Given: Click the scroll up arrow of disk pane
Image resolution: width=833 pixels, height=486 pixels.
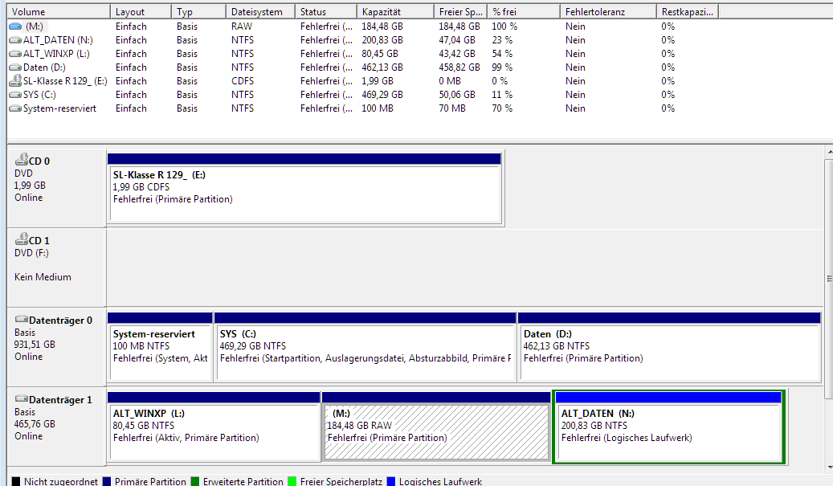Looking at the screenshot, I should [829, 153].
